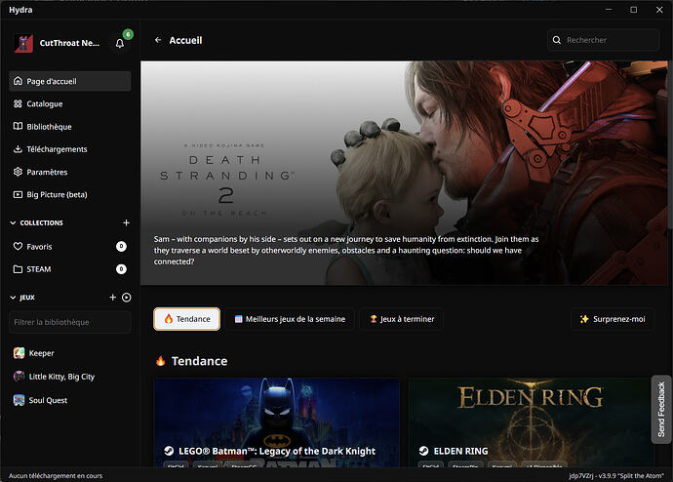The height and width of the screenshot is (482, 673).
Task: Launch Big Picture (beta) mode
Action: pyautogui.click(x=70, y=194)
